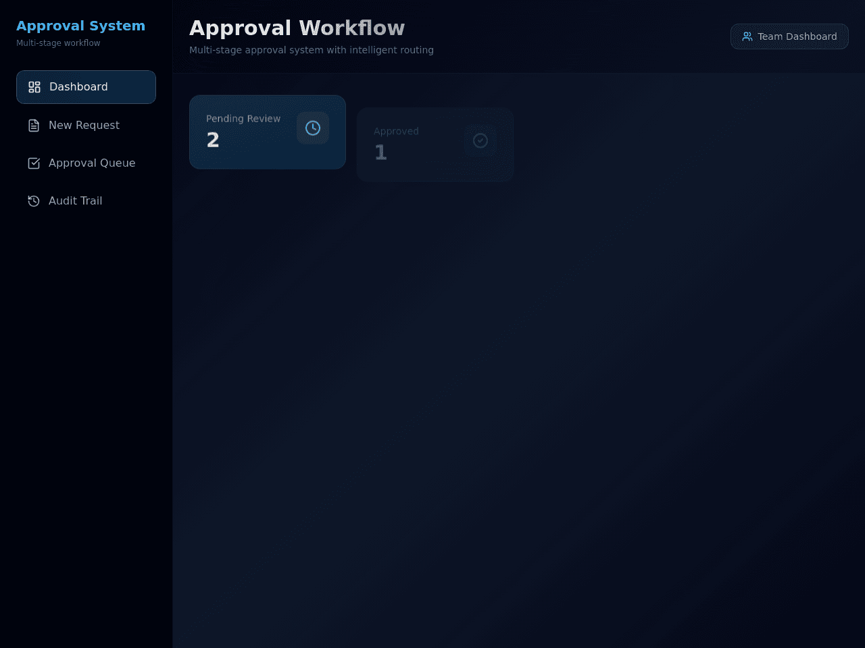Click the Approval Workflow page heading
The height and width of the screenshot is (648, 865).
[x=297, y=28]
